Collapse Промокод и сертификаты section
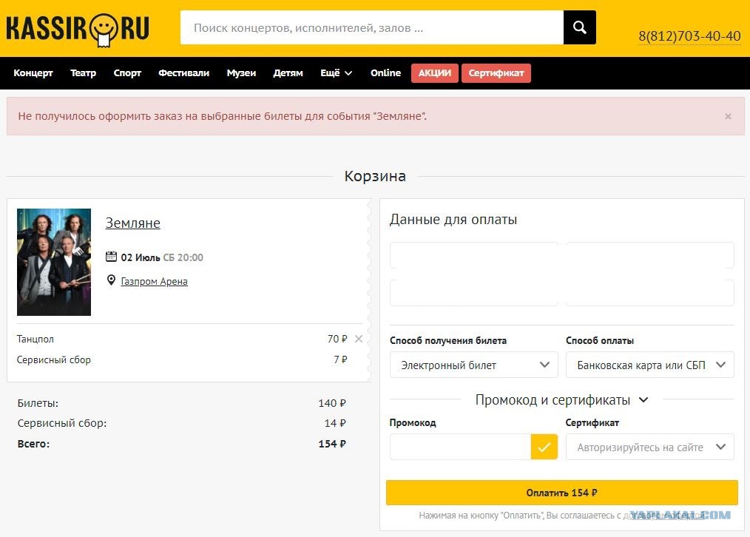Image resolution: width=750 pixels, height=537 pixels. pyautogui.click(x=561, y=399)
